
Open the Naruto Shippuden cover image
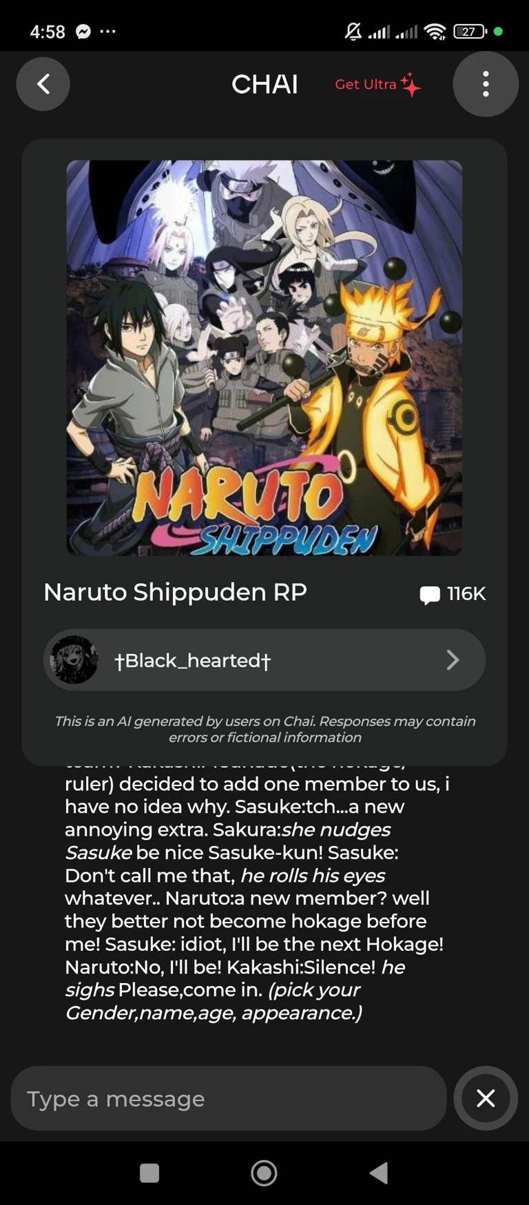pyautogui.click(x=264, y=358)
